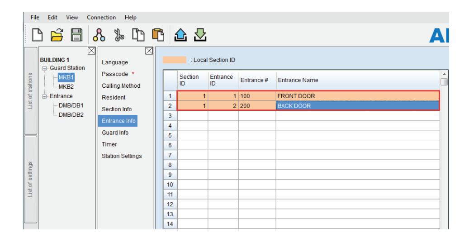Open the Connection menu

point(101,17)
